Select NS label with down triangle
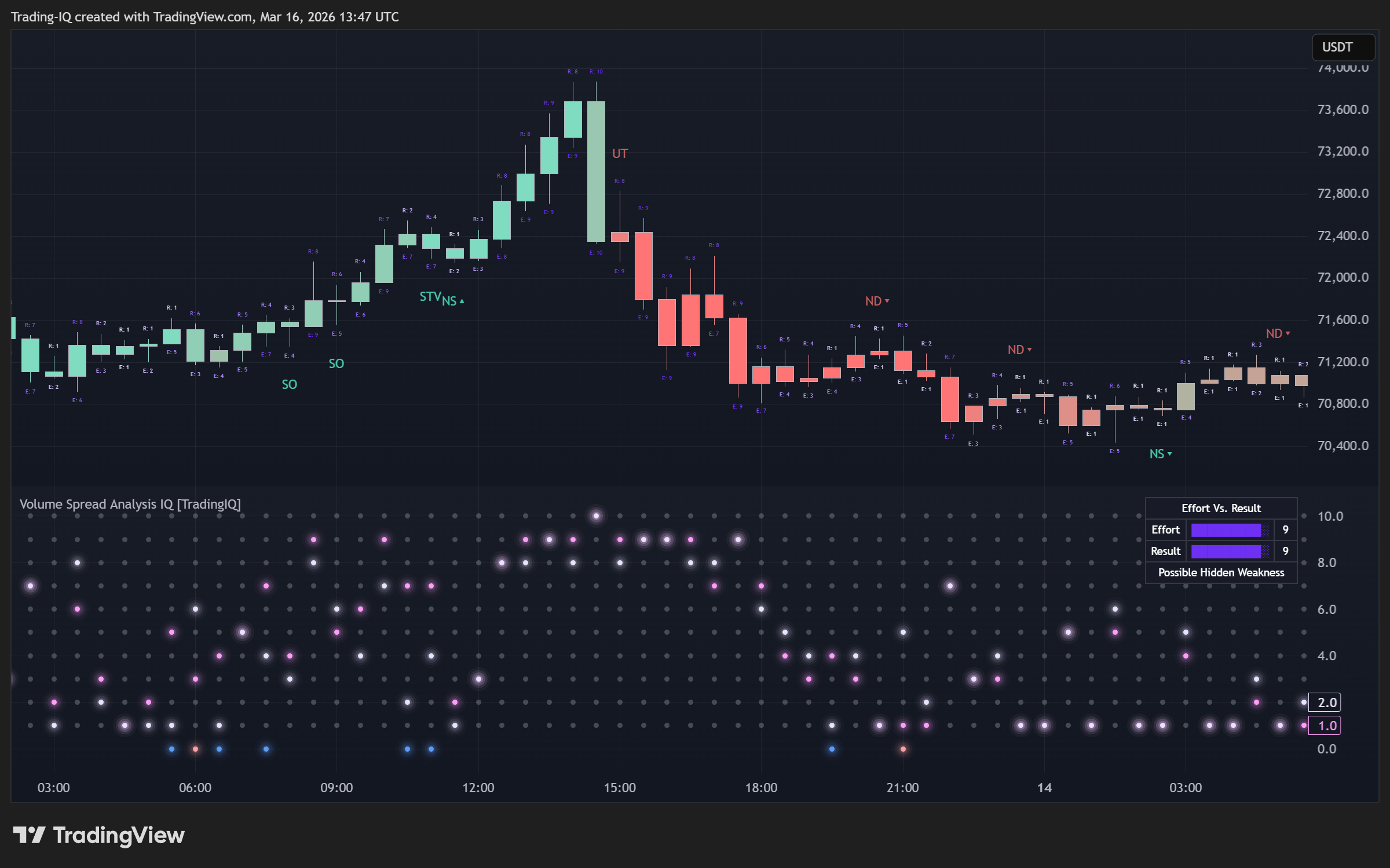The width and height of the screenshot is (1390, 868). tap(1161, 454)
